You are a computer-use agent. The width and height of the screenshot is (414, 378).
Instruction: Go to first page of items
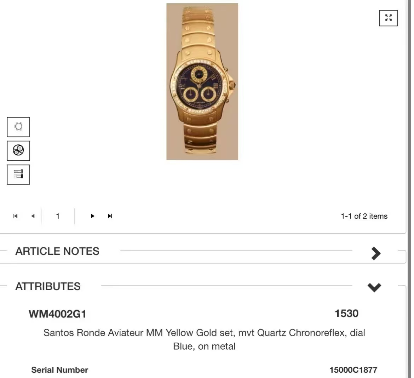[x=15, y=216]
